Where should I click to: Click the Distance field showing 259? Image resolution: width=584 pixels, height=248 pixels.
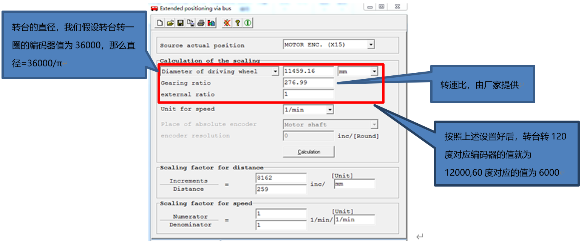click(281, 189)
